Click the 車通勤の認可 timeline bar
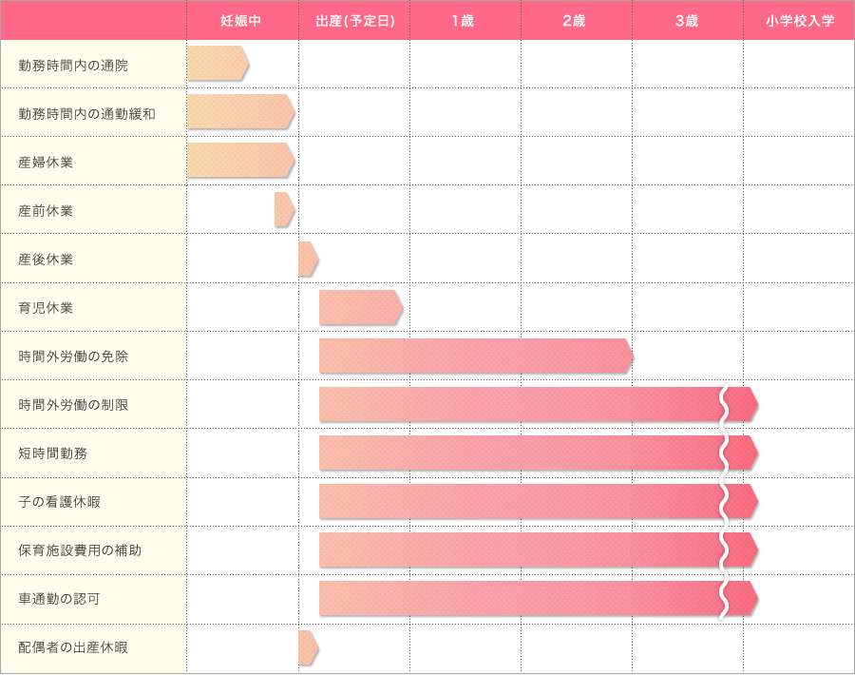This screenshot has height=675, width=855. [x=539, y=599]
